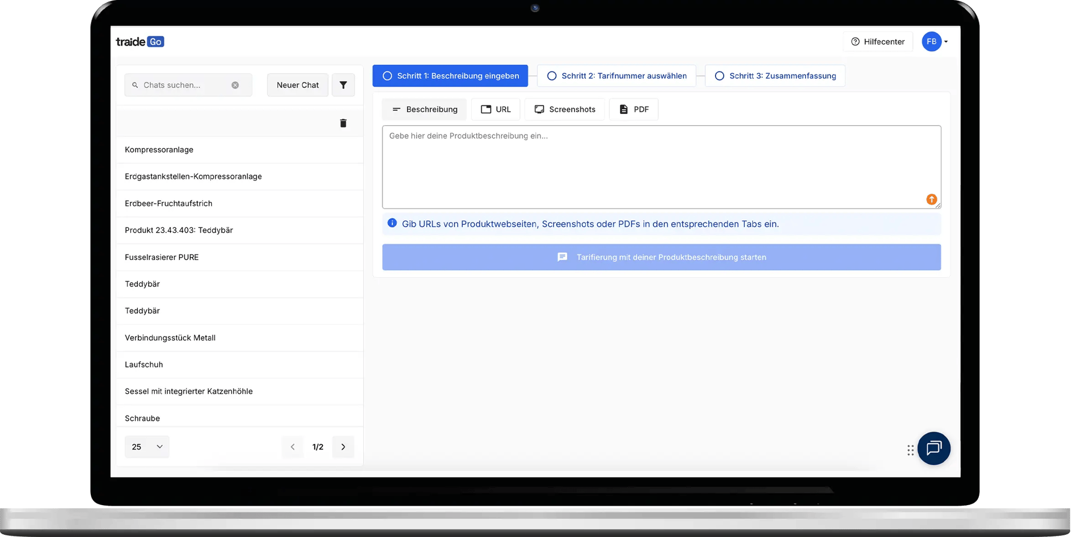
Task: Click the traide Go logo
Action: [x=140, y=42]
